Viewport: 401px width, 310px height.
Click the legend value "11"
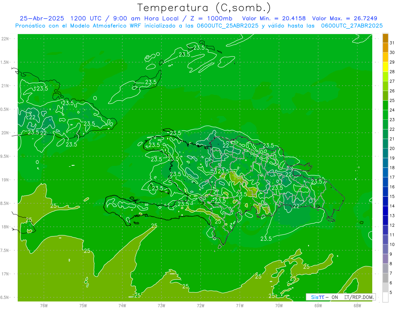click(x=392, y=235)
